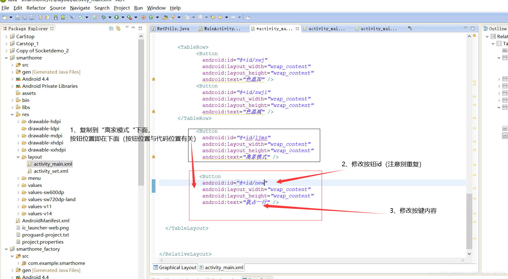Click Collapse All in Package Explorer
508x279 pixels.
[x=111, y=28]
